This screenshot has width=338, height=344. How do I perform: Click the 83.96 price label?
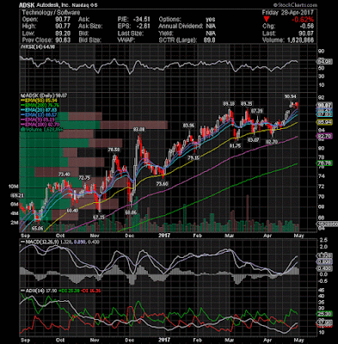click(x=188, y=126)
